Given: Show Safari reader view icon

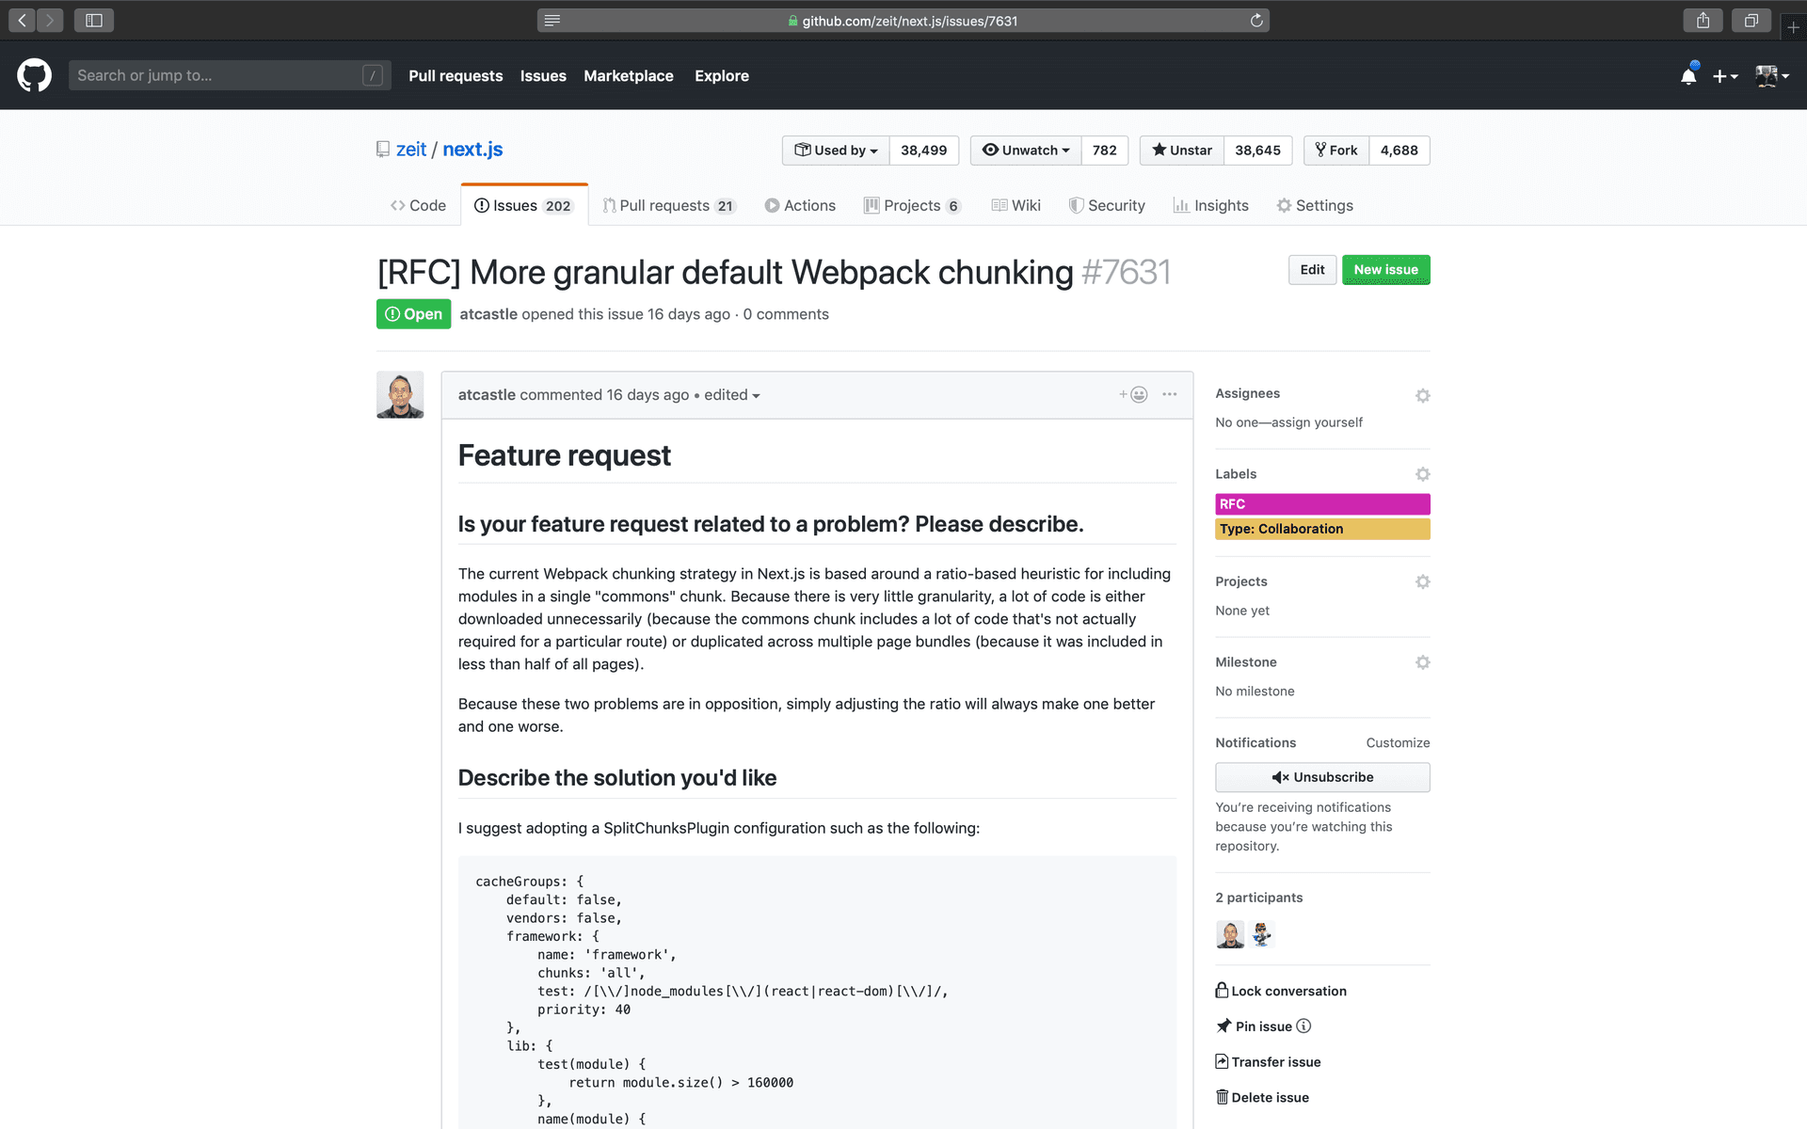Looking at the screenshot, I should (x=552, y=20).
